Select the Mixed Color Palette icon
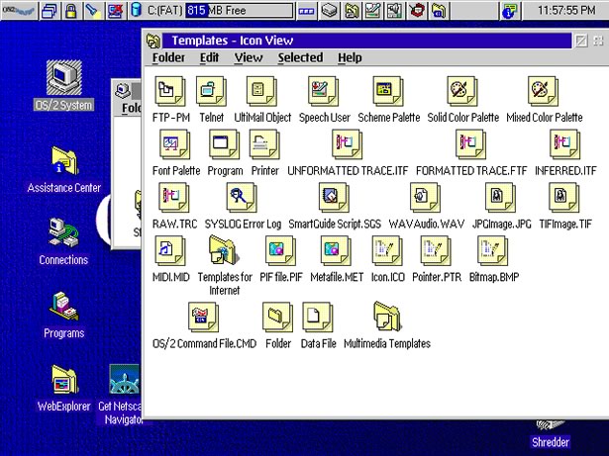 tap(544, 92)
